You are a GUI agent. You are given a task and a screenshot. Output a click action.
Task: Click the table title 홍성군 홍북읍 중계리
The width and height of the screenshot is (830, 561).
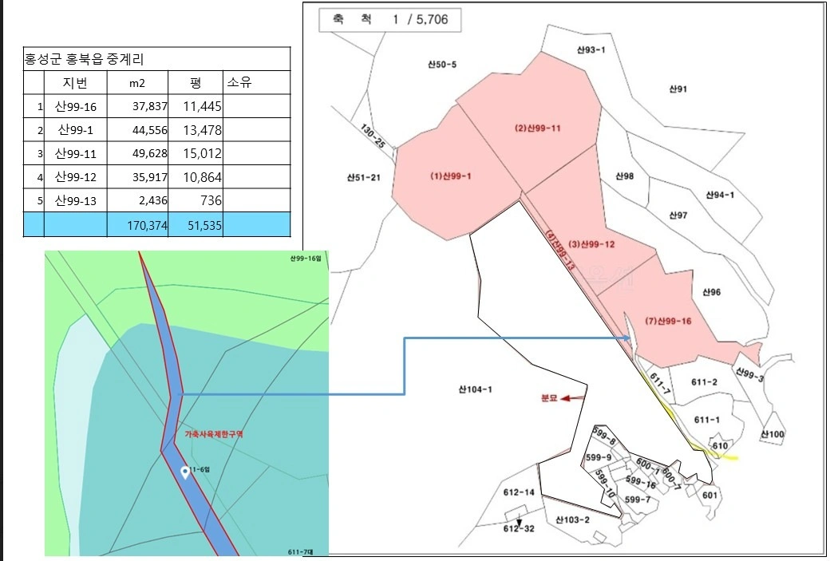click(85, 59)
